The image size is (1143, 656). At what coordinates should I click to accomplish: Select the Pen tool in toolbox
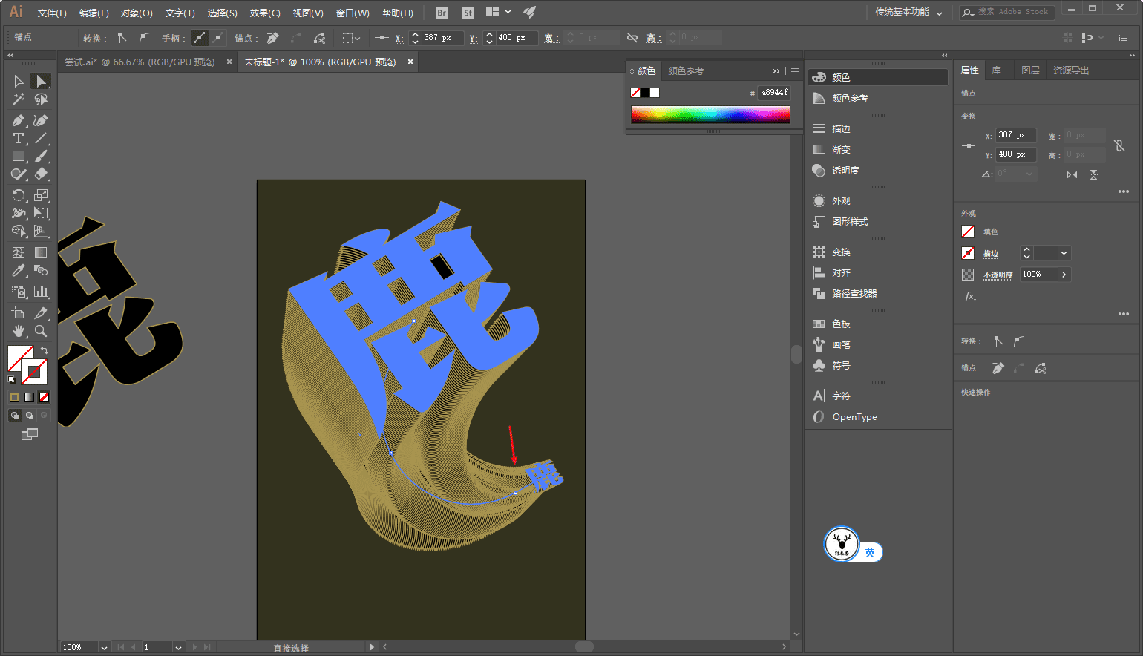[19, 120]
